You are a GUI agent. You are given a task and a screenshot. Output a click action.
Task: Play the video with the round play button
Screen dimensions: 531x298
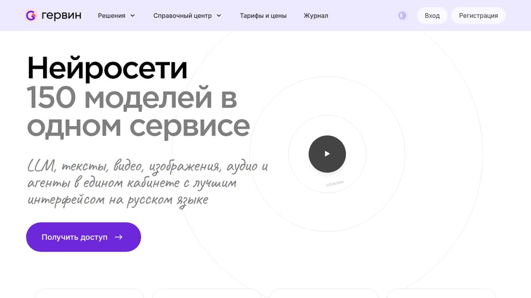327,154
